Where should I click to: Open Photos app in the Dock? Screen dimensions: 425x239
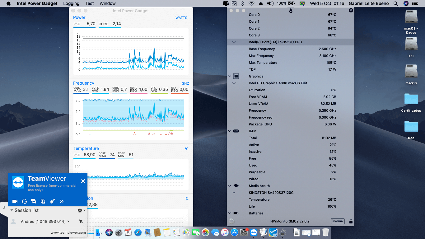click(205, 232)
